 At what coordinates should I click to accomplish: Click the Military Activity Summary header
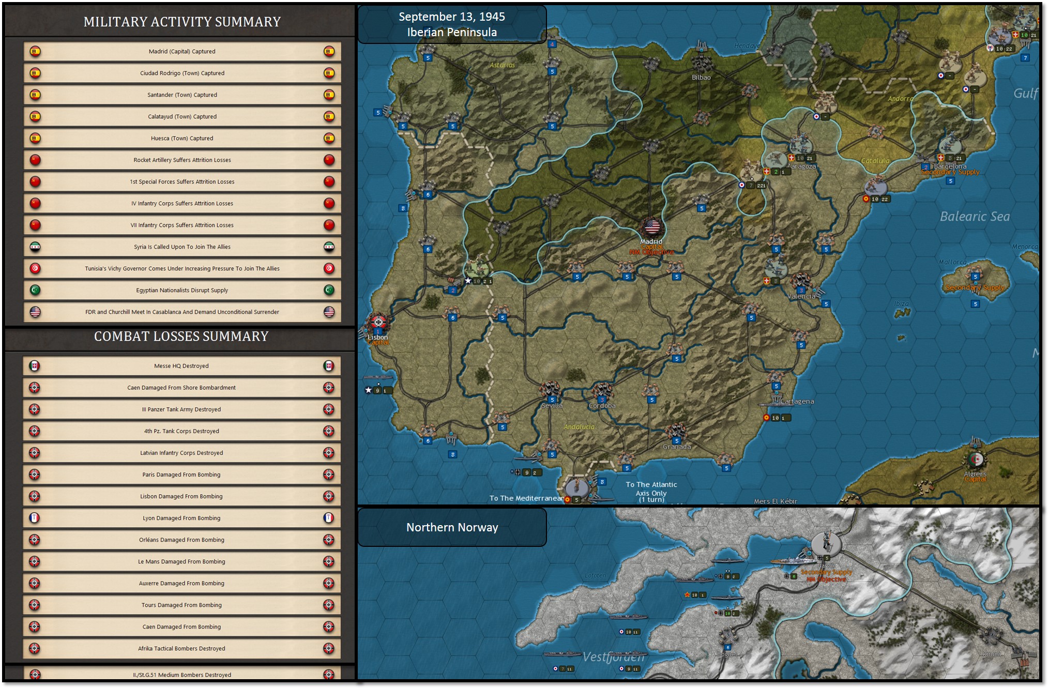(182, 22)
